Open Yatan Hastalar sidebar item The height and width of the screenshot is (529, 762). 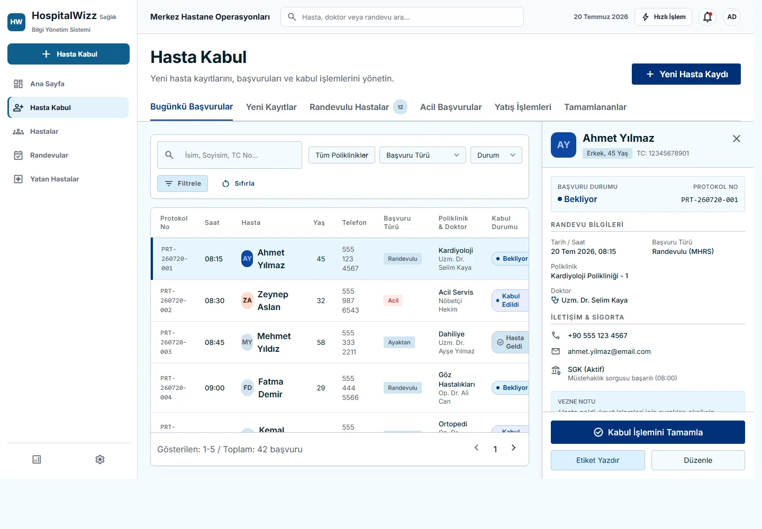(68, 179)
